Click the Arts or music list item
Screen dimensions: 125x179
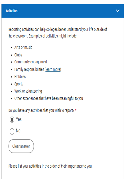pyautogui.click(x=23, y=47)
